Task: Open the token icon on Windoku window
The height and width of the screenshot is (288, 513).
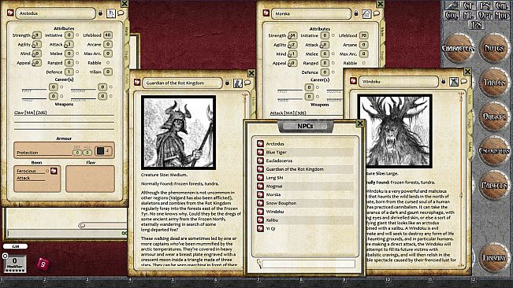Action: click(454, 82)
